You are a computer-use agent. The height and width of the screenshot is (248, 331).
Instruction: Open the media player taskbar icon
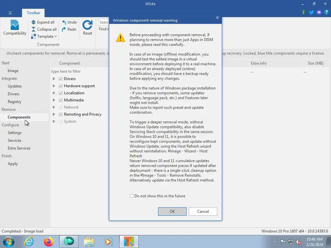[x=109, y=242]
